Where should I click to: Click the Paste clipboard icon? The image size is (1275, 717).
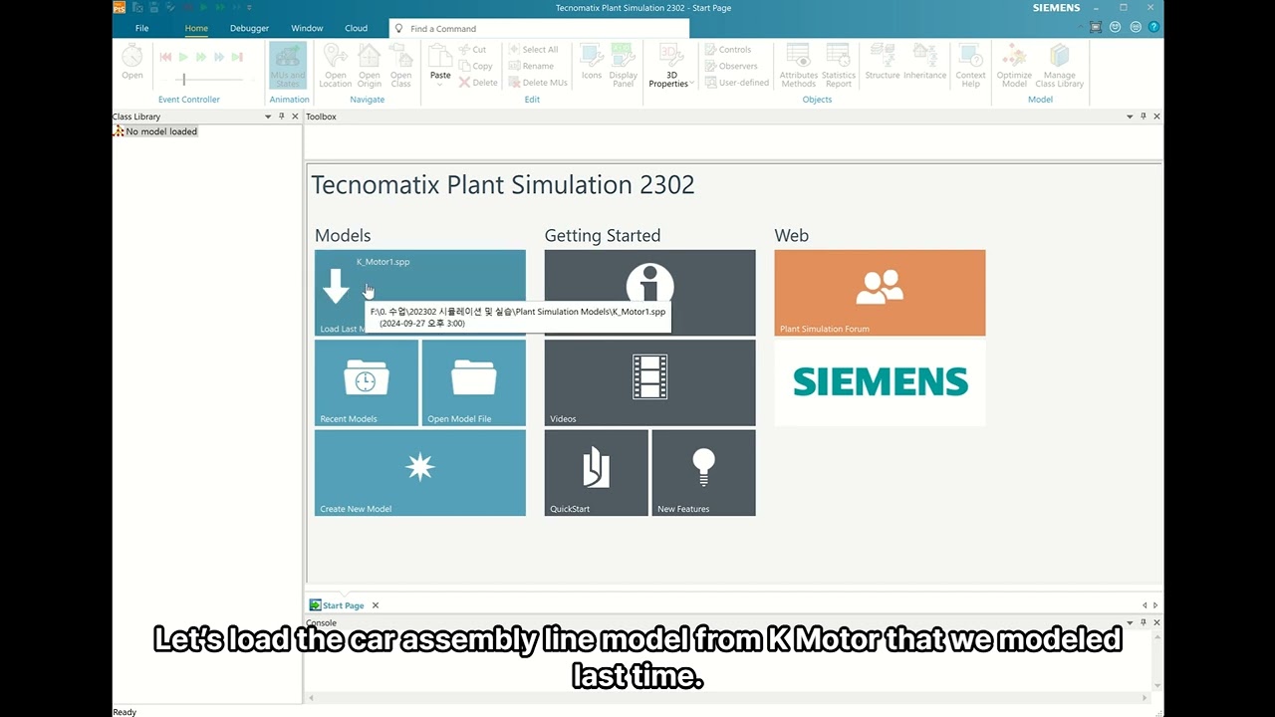(x=440, y=56)
